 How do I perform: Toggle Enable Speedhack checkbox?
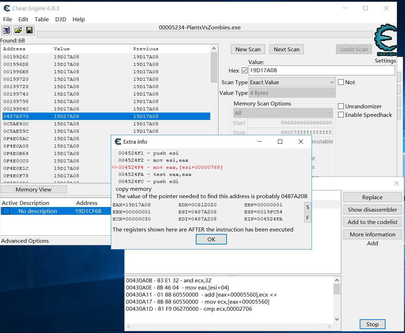pyautogui.click(x=341, y=115)
